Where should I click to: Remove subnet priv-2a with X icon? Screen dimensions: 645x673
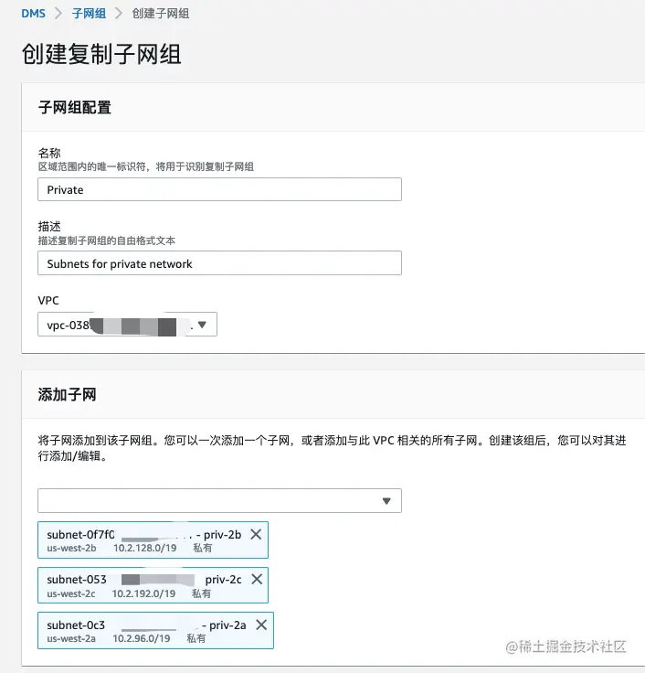click(x=261, y=625)
